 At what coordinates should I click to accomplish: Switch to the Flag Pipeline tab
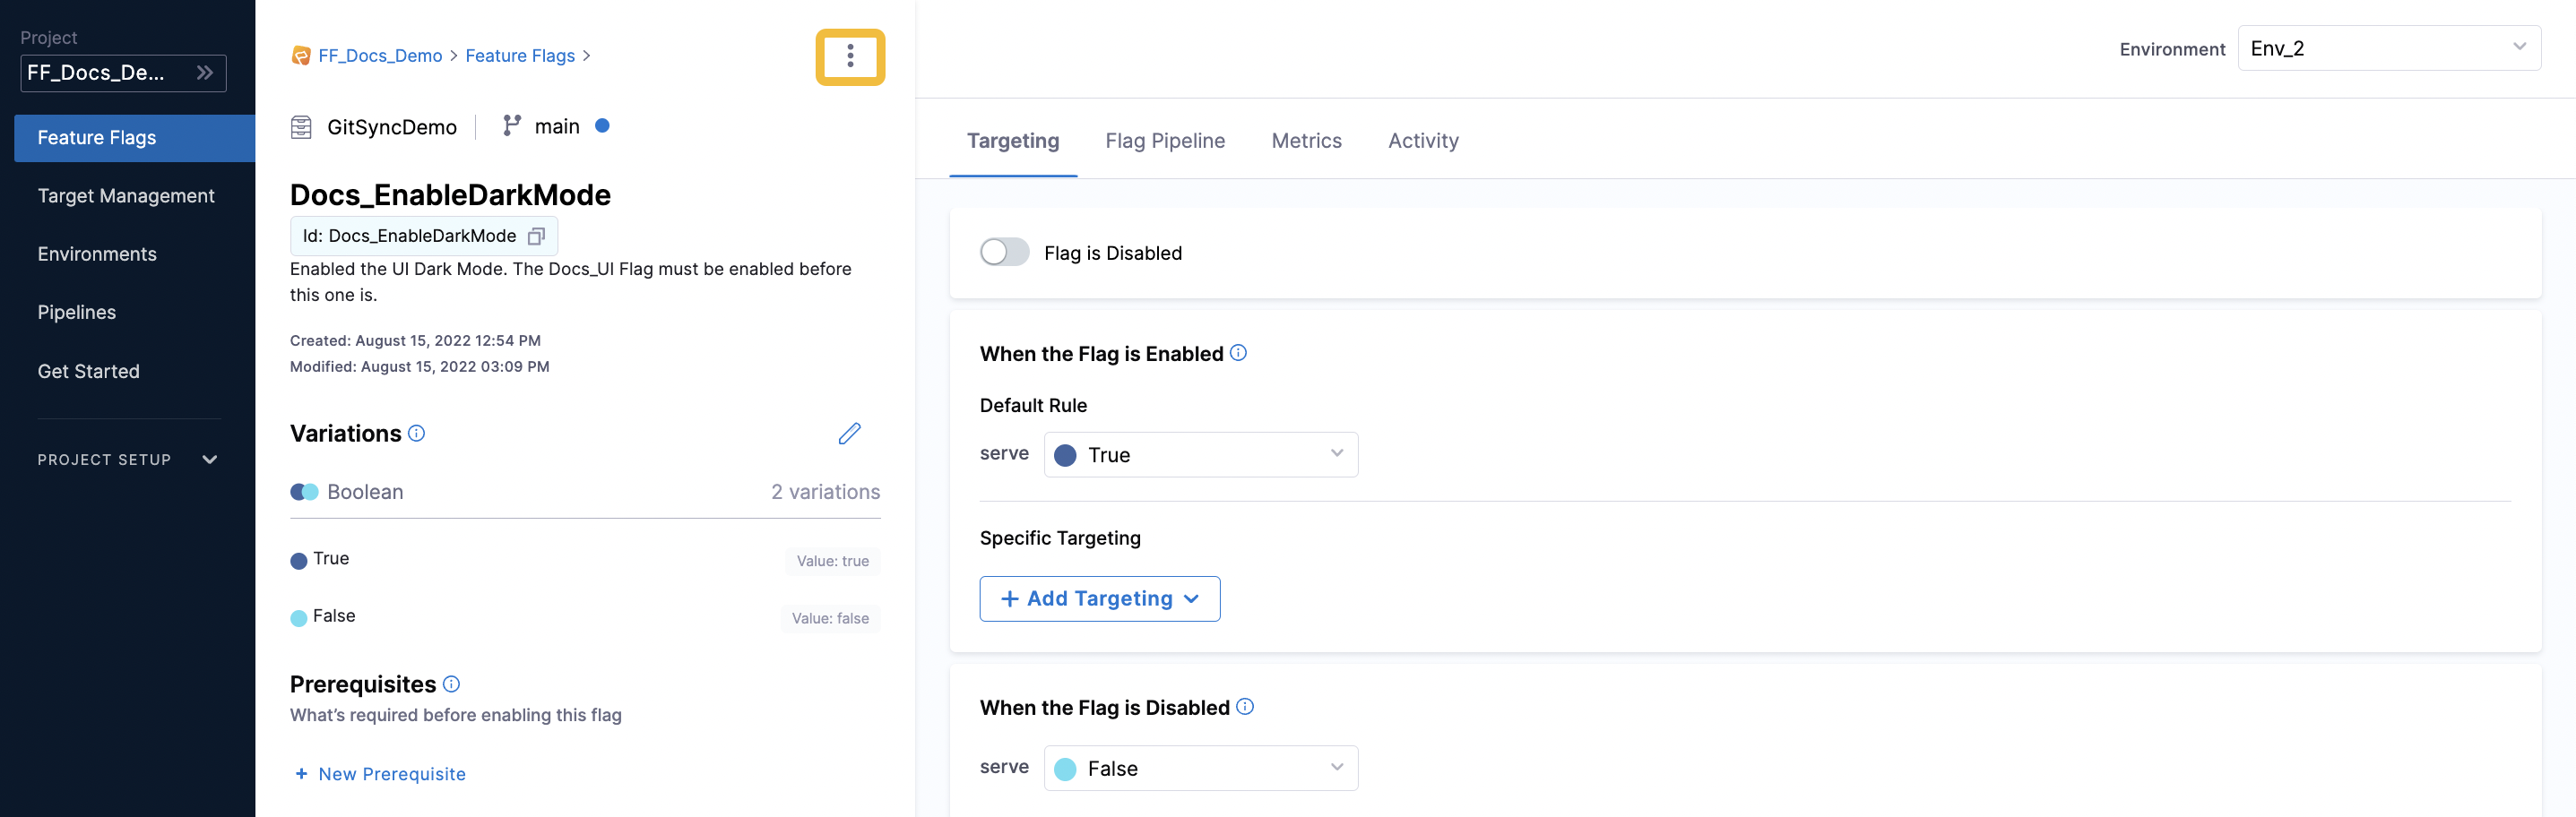1164,141
